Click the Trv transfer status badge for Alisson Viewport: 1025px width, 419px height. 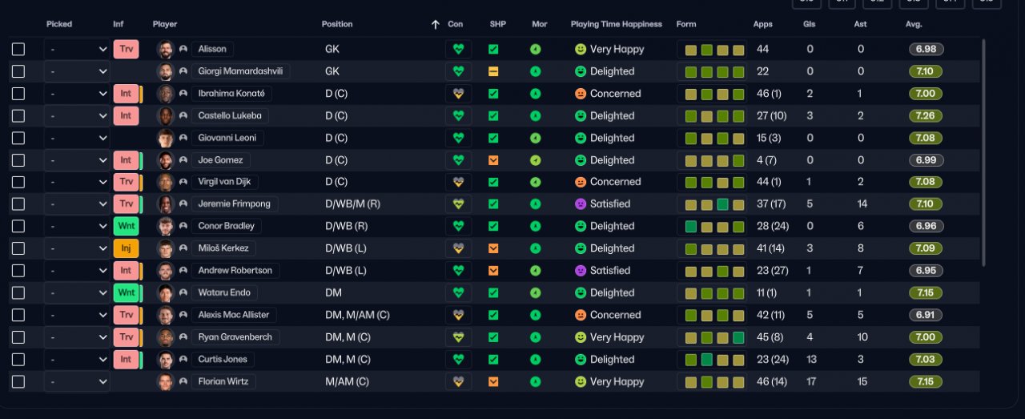click(126, 49)
